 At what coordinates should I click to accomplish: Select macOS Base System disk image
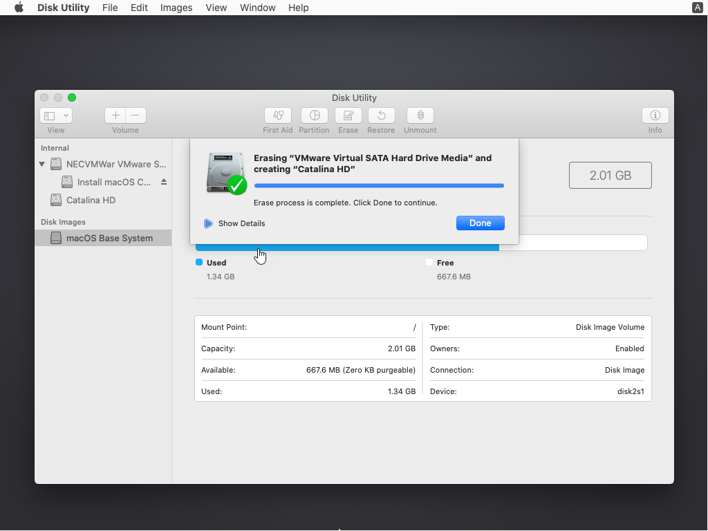pos(109,238)
